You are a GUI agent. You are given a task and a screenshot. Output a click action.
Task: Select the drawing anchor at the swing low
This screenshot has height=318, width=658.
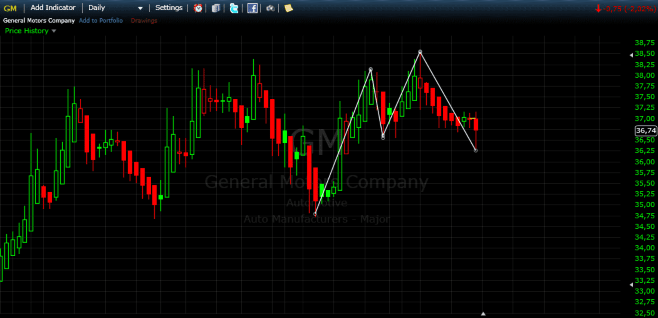pos(315,214)
